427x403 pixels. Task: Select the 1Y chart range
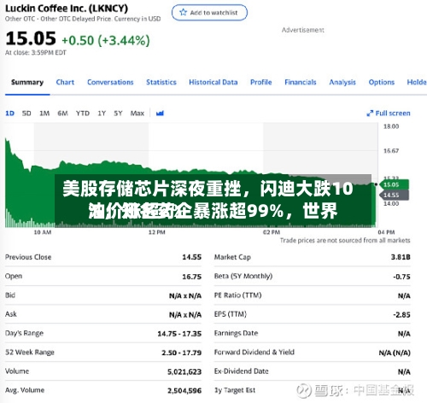tap(102, 114)
